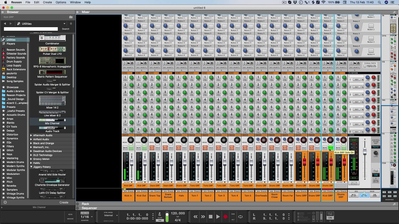The height and width of the screenshot is (224, 399).
Task: Open the Window menu
Action: point(75,2)
